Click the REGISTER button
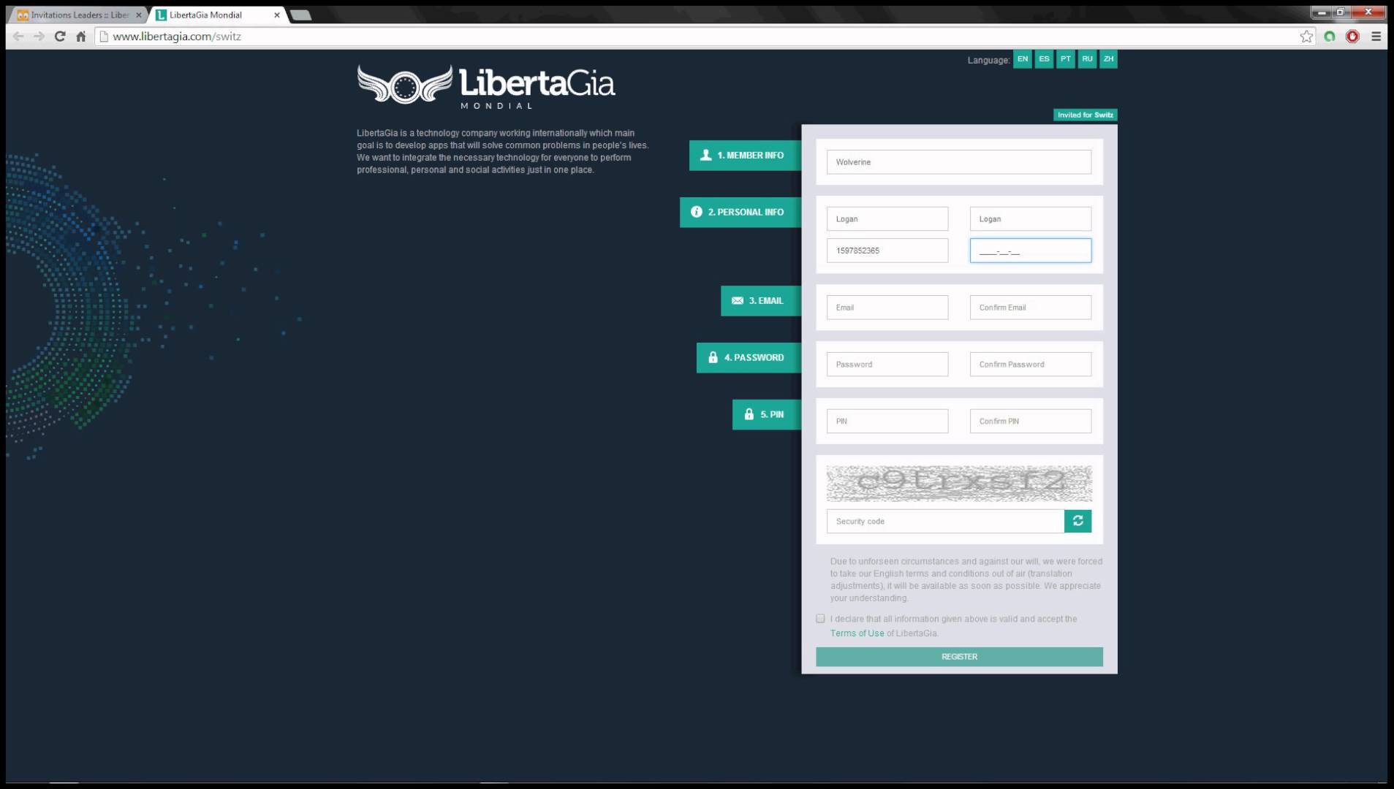The height and width of the screenshot is (789, 1394). pos(959,657)
